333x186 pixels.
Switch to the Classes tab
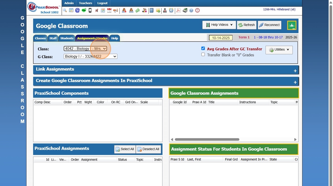[40, 38]
